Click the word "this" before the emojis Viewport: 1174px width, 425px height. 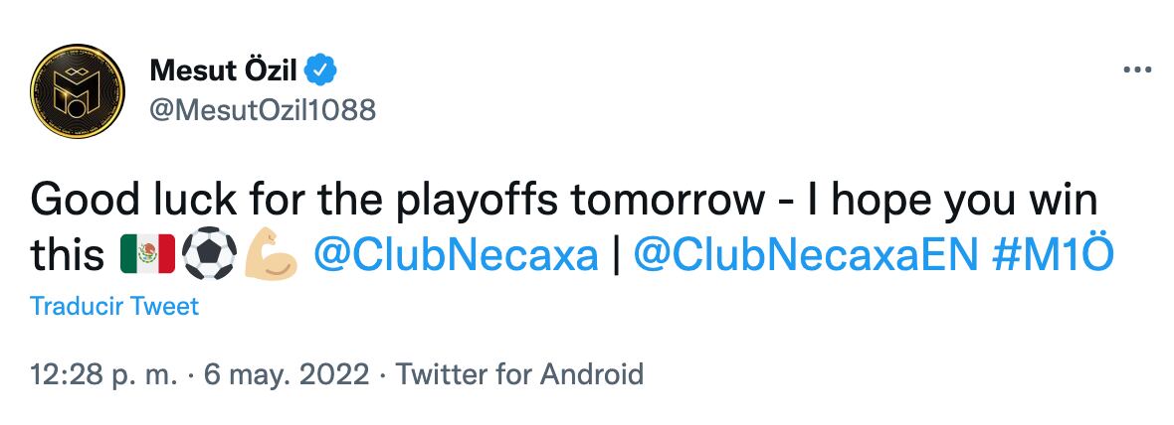(68, 256)
